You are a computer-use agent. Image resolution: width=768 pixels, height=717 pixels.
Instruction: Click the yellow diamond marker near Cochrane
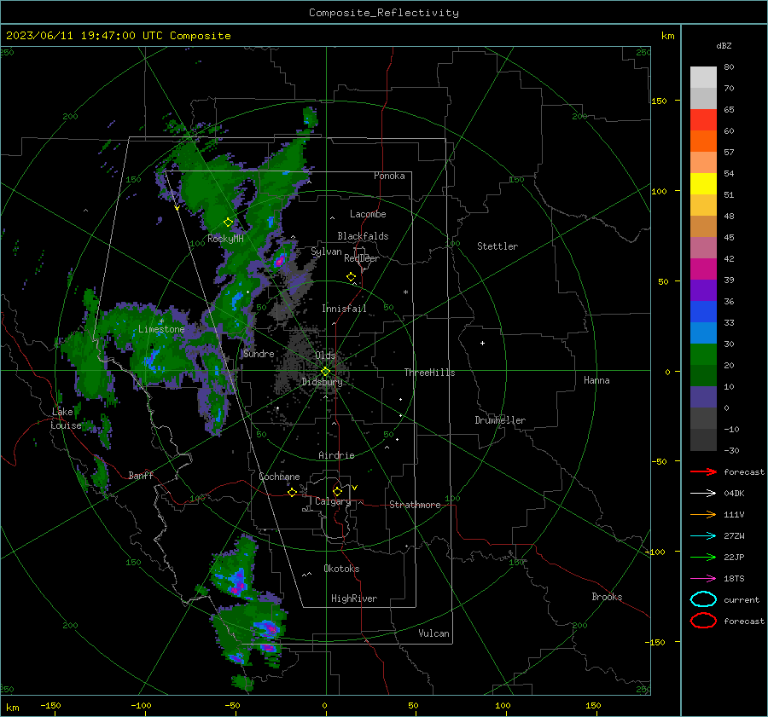pyautogui.click(x=292, y=492)
